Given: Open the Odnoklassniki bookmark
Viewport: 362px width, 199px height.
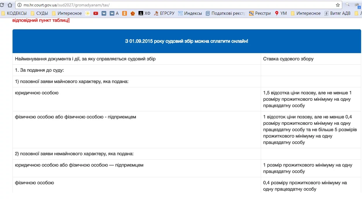Looking at the screenshot, I should (x=125, y=13).
